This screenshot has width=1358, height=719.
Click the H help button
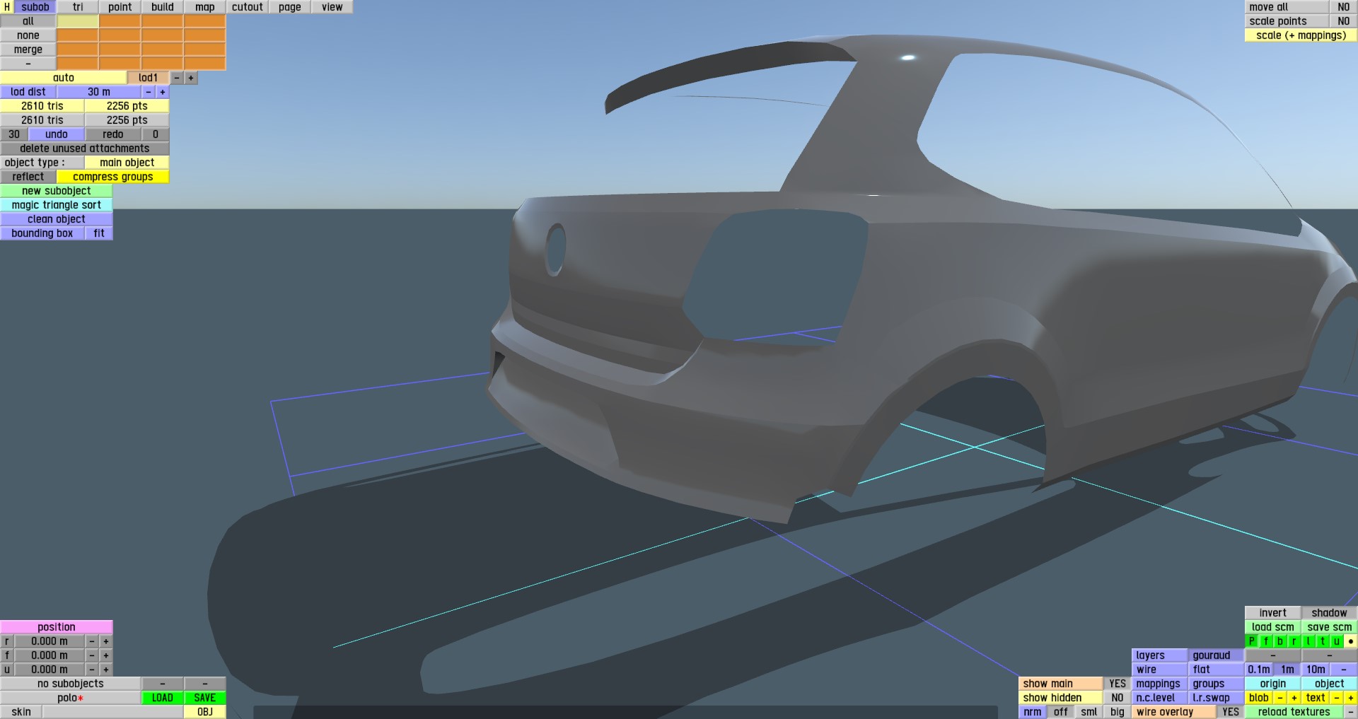coord(7,7)
